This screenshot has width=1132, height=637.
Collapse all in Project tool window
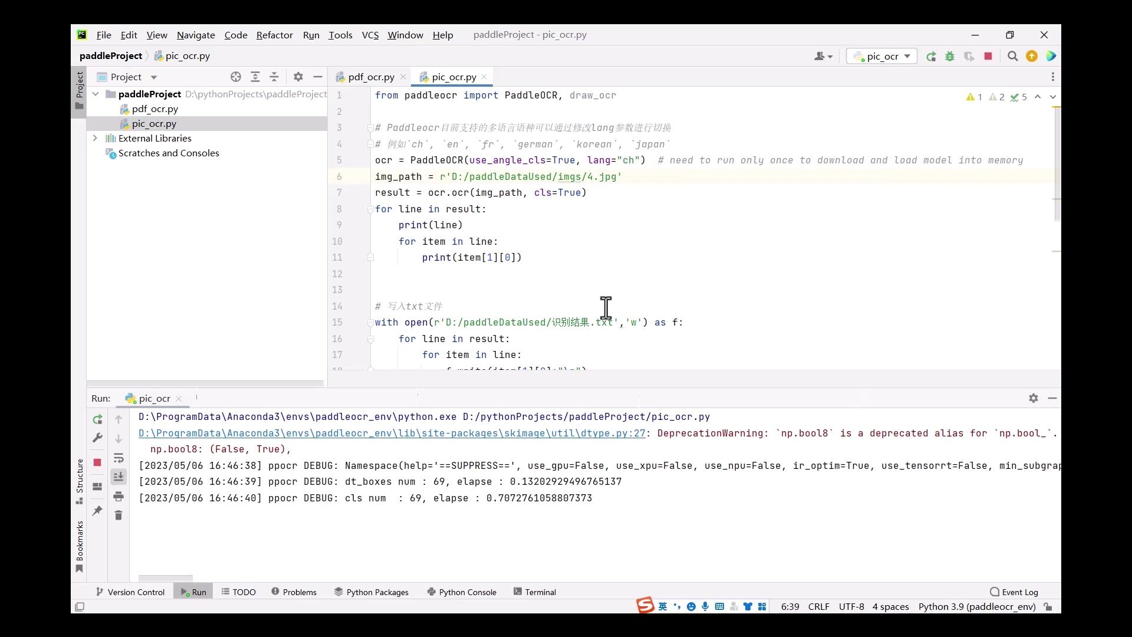click(x=274, y=77)
